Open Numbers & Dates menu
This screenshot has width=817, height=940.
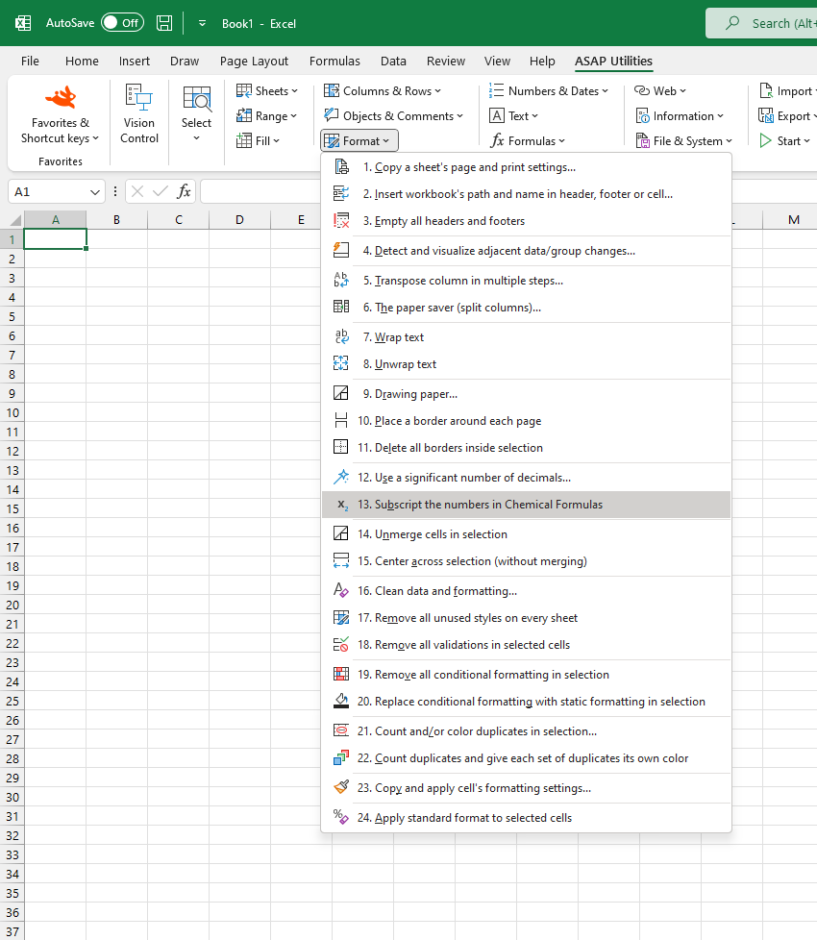click(x=549, y=91)
